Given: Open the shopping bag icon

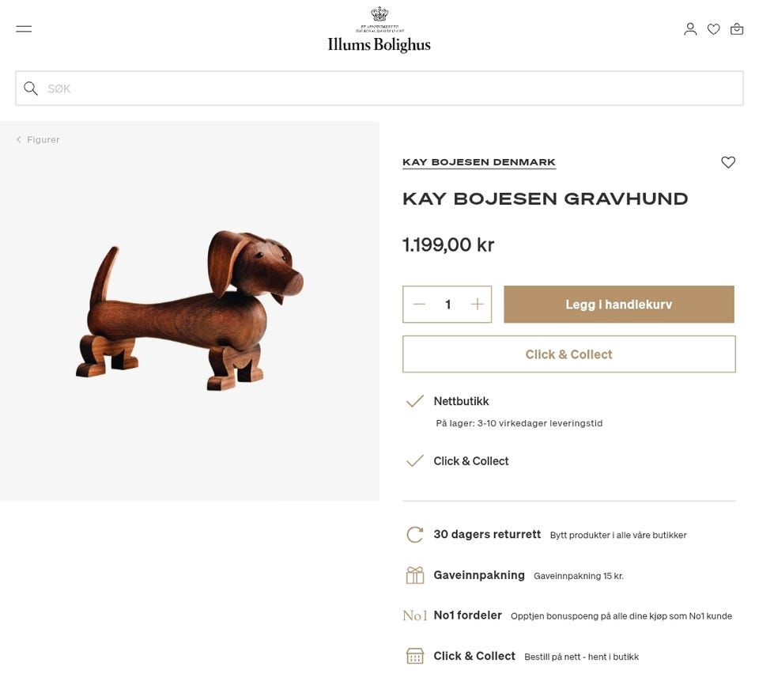Looking at the screenshot, I should (737, 28).
